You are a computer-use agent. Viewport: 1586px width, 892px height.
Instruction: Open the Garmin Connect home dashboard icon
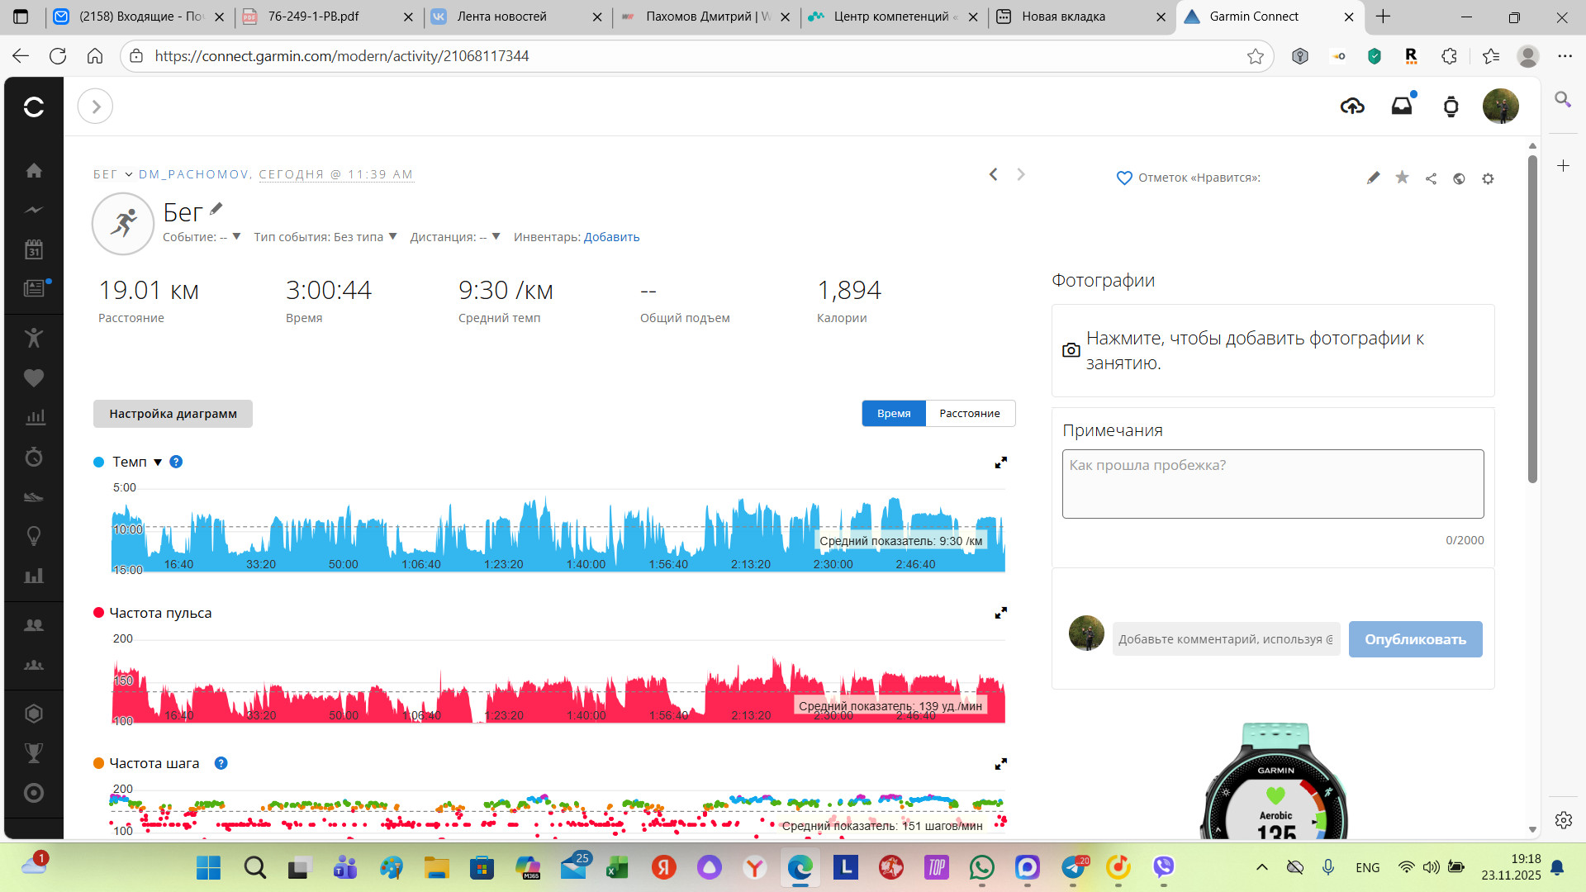pyautogui.click(x=34, y=170)
